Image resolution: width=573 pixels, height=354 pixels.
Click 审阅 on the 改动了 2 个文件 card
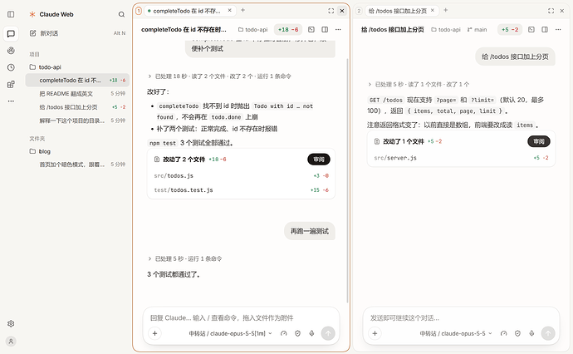(319, 160)
